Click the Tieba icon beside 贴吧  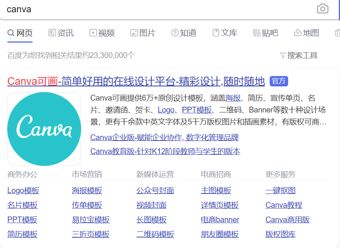tap(257, 33)
